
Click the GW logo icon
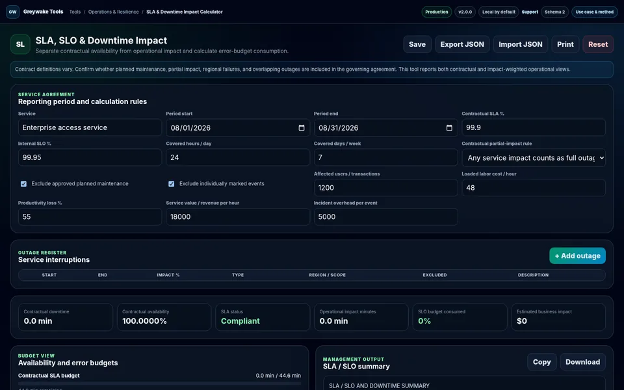(x=13, y=12)
